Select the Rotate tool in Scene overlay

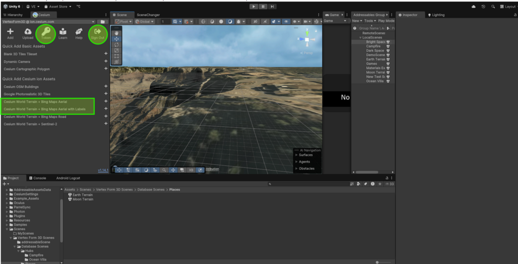117,45
